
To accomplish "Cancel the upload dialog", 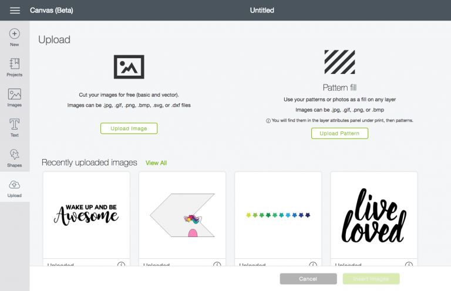I will [308, 279].
